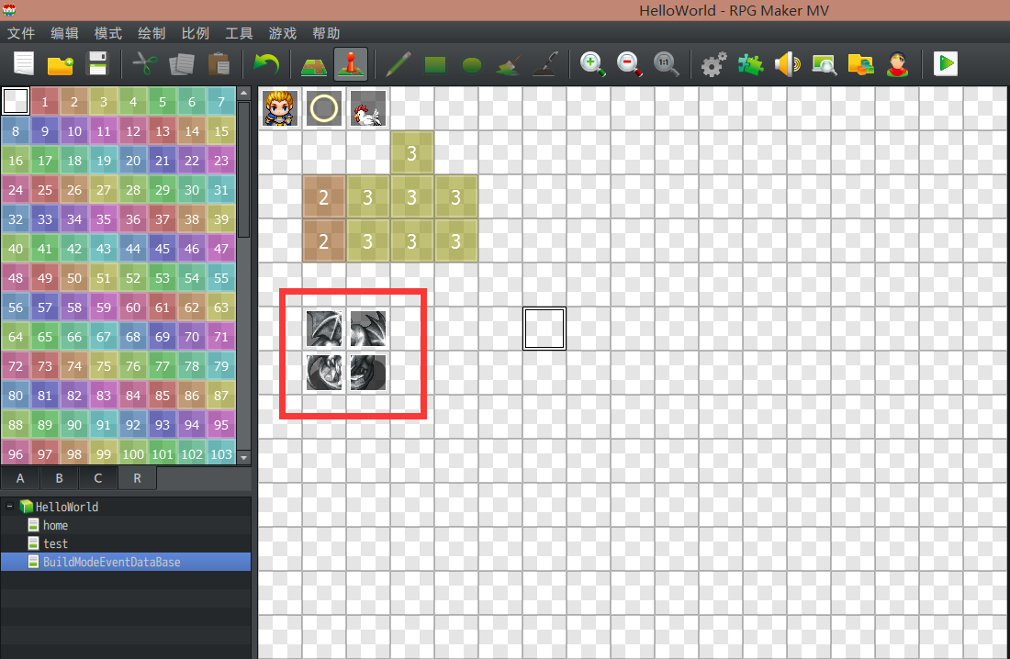Click the Copy toolbar icon
This screenshot has height=659, width=1010.
point(182,63)
